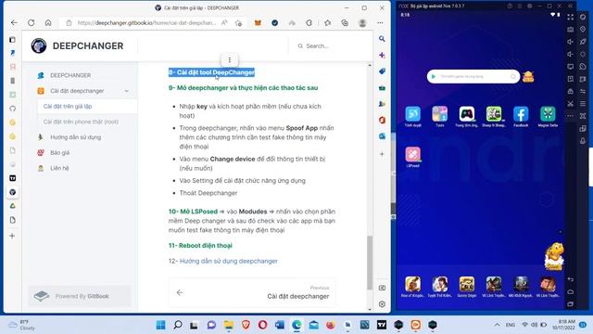The height and width of the screenshot is (334, 593).
Task: Follow 'Hướng dẫn sử dụng deepchanger' link
Action: 229,261
